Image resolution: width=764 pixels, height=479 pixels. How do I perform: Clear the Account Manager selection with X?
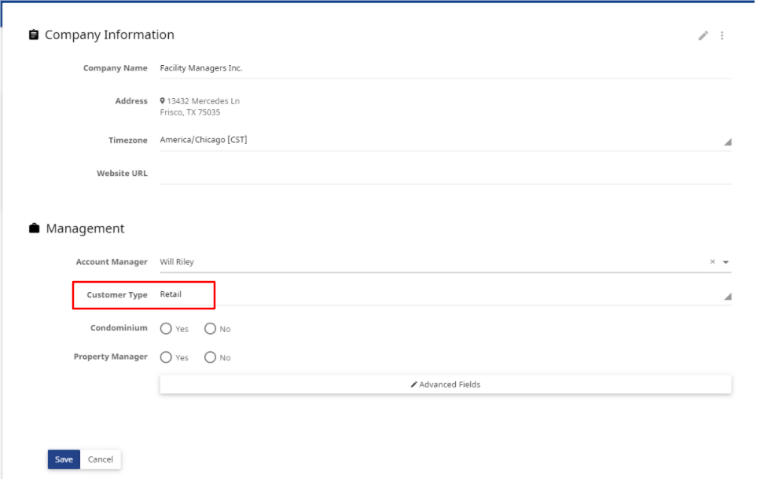coord(712,262)
